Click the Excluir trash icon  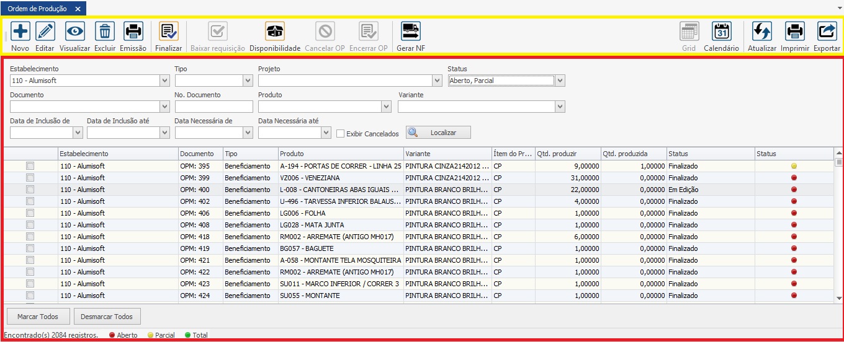(x=105, y=31)
